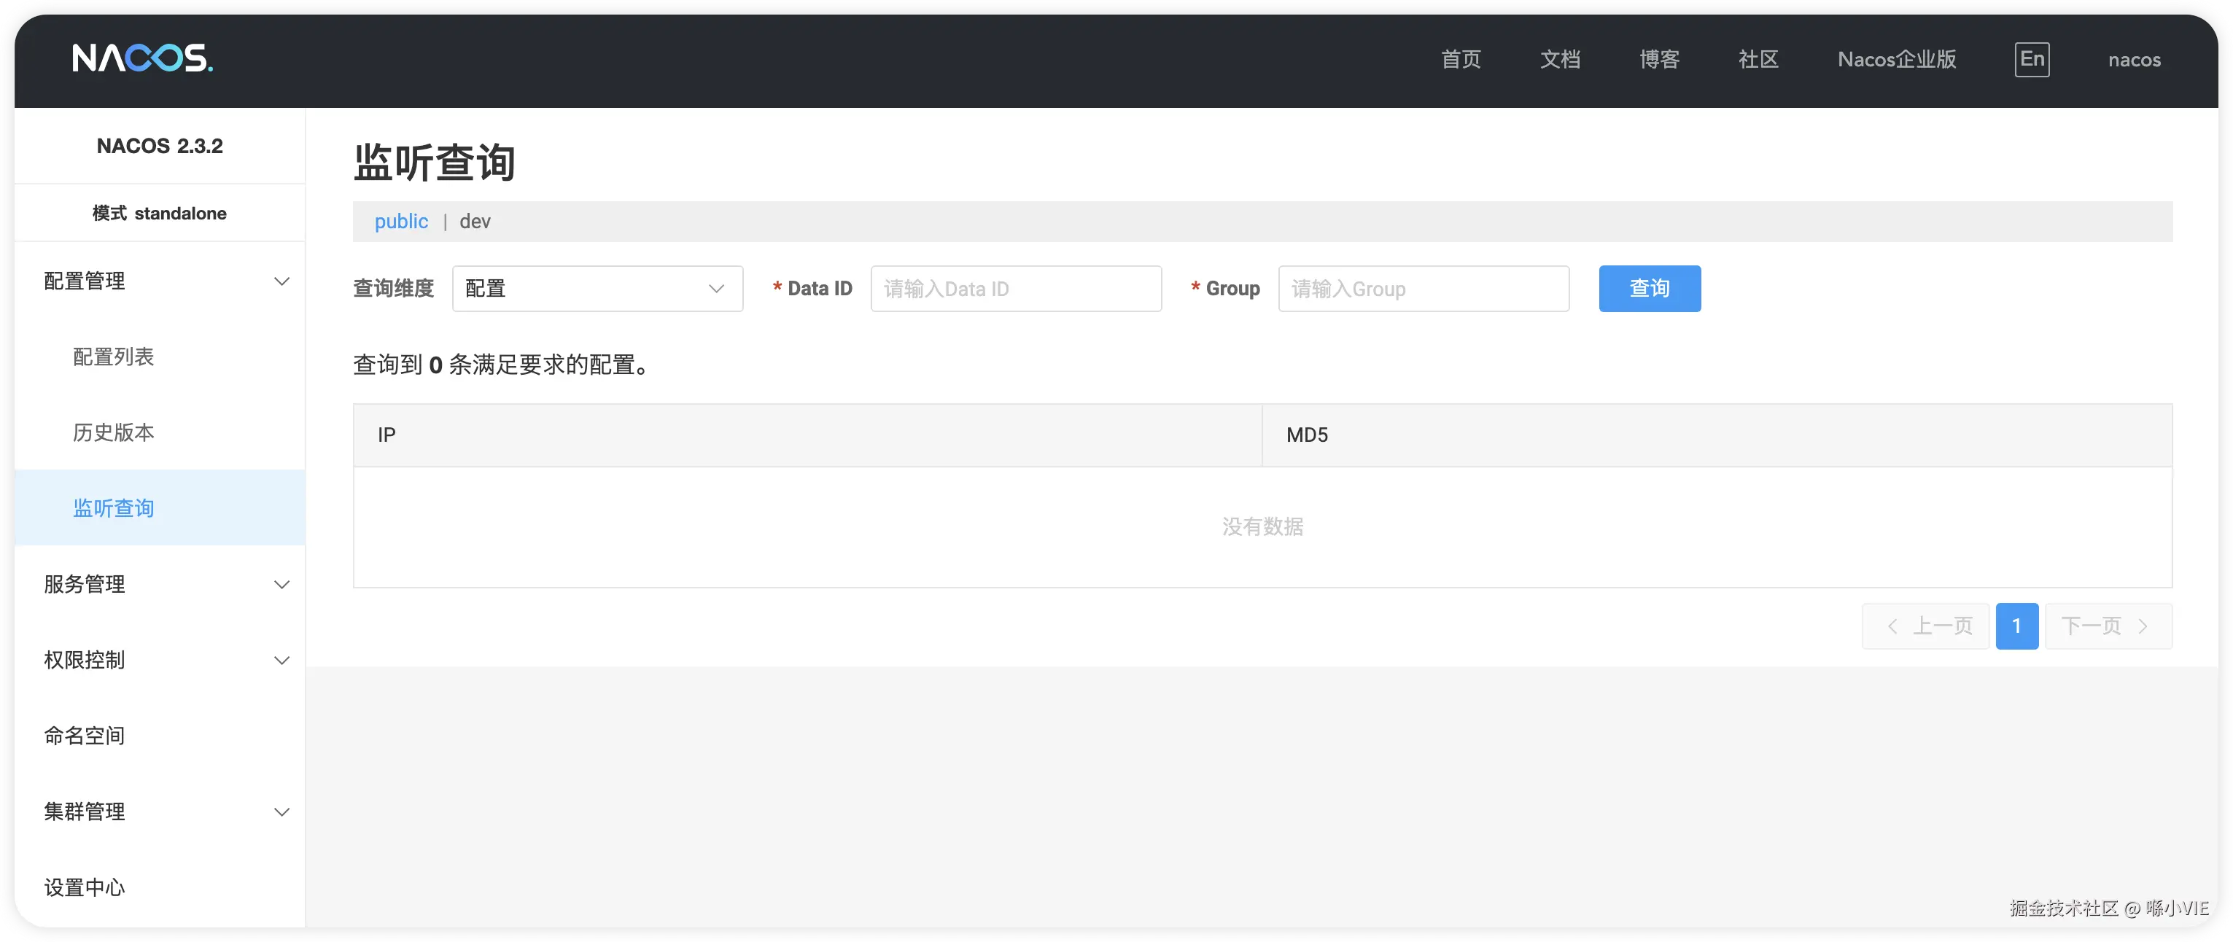
Task: Open 文档 in the top navigation
Action: click(x=1559, y=59)
